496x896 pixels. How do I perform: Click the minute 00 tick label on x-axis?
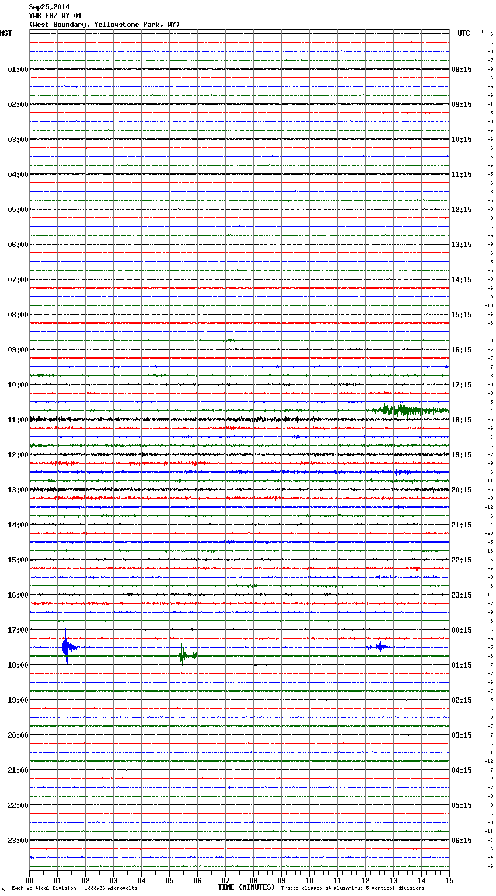click(x=29, y=880)
